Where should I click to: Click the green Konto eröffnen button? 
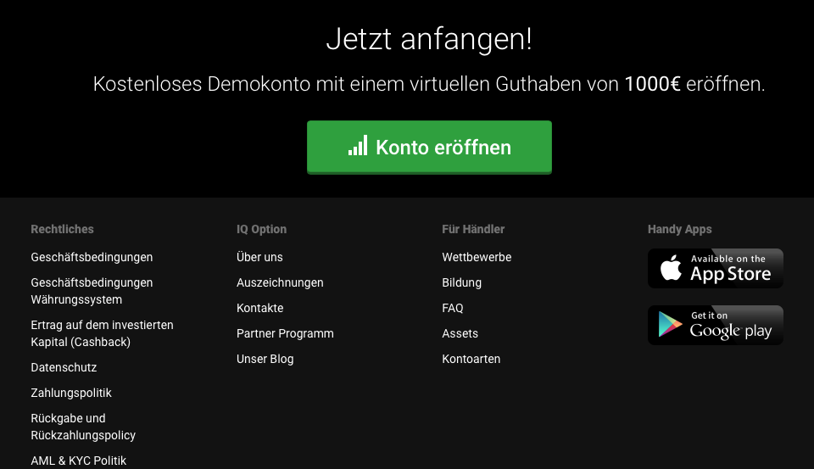(x=429, y=147)
